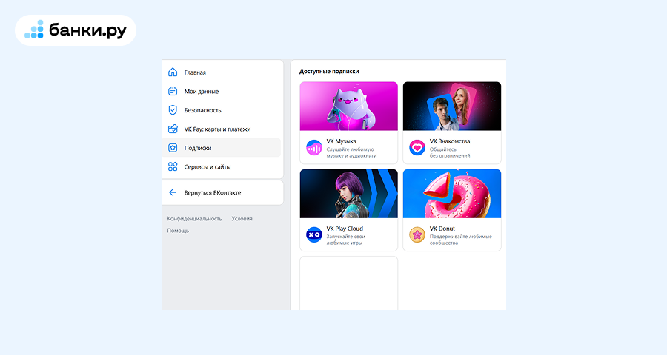667x355 pixels.
Task: Click the shield icon for Безопасность
Action: [x=173, y=110]
